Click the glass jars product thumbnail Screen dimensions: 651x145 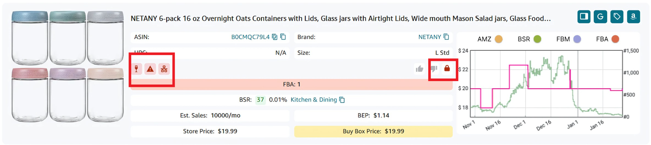point(67,67)
